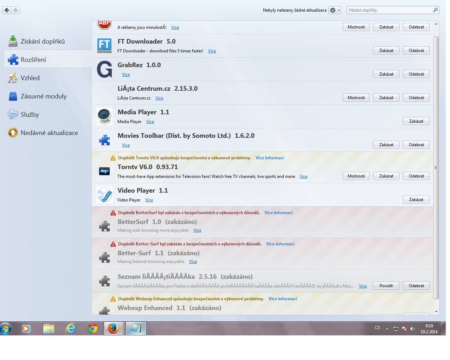Disable FT Downloader with Zakázat
This screenshot has height=360, width=450.
[x=386, y=51]
